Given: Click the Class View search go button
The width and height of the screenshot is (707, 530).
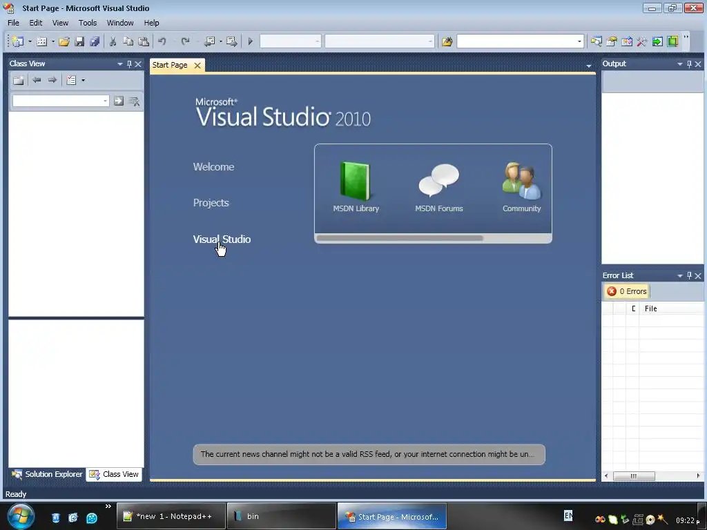Looking at the screenshot, I should (119, 101).
